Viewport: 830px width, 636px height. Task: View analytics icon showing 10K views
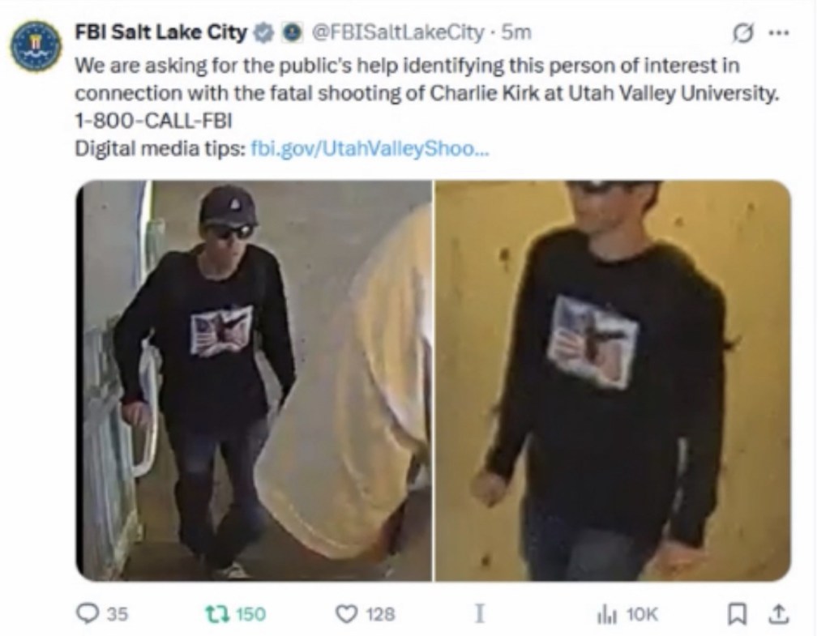(x=627, y=614)
